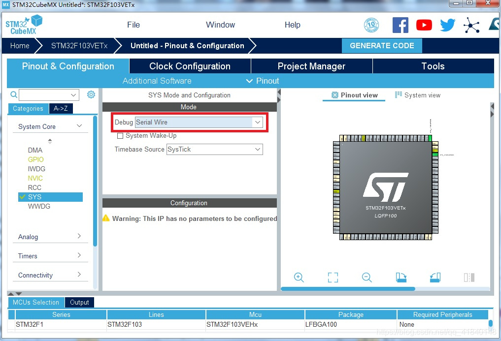
Task: Open the Output tab
Action: (x=79, y=302)
